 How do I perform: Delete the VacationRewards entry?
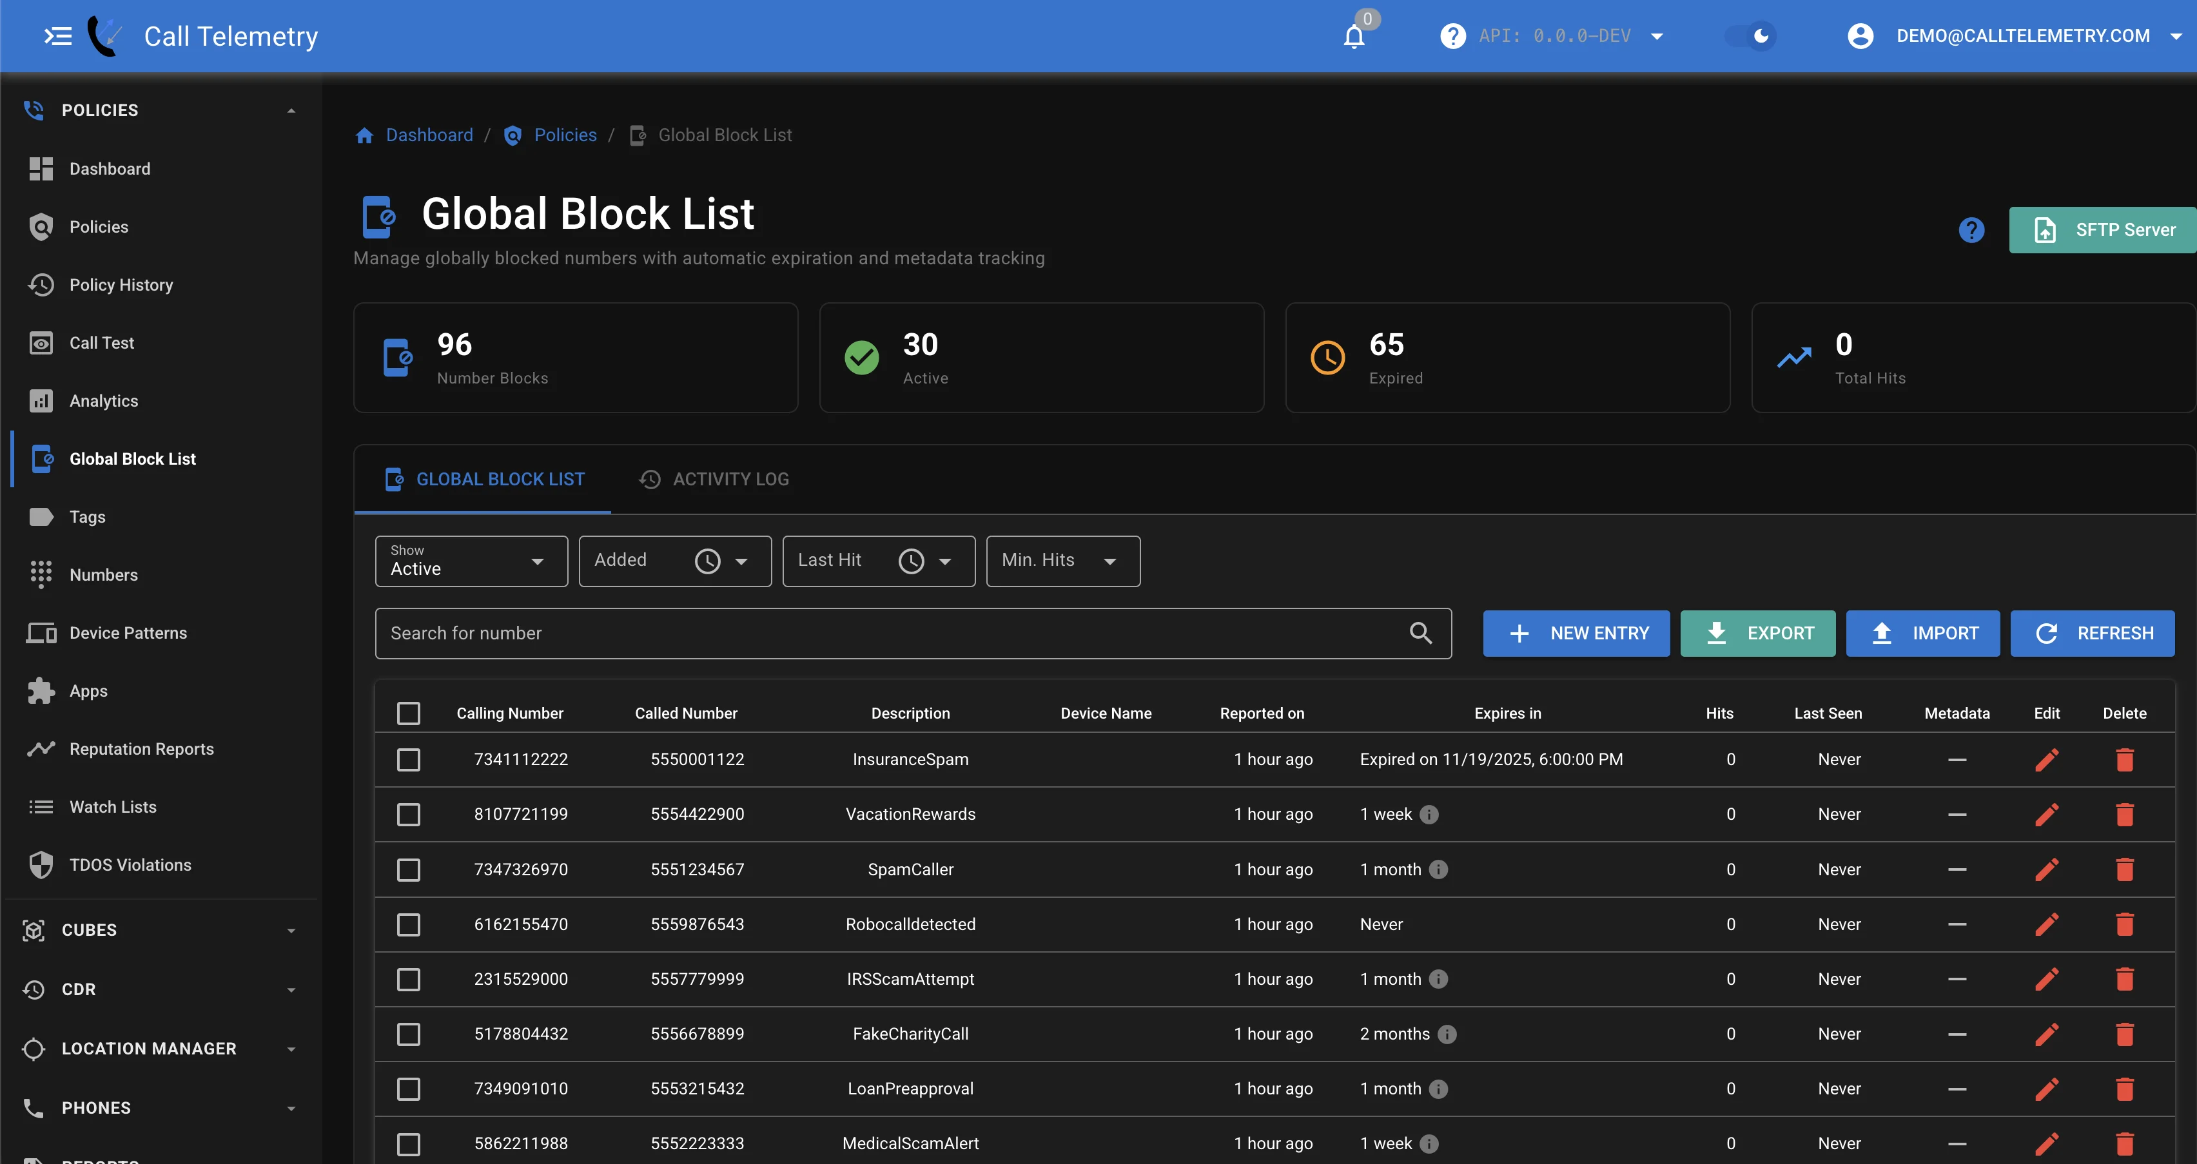click(x=2125, y=815)
